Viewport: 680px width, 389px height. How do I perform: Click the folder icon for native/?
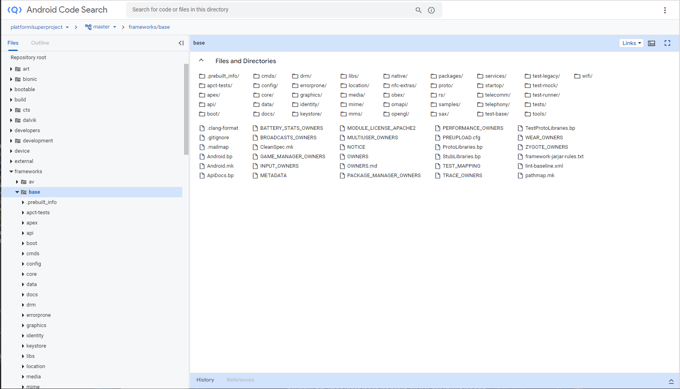tap(387, 76)
